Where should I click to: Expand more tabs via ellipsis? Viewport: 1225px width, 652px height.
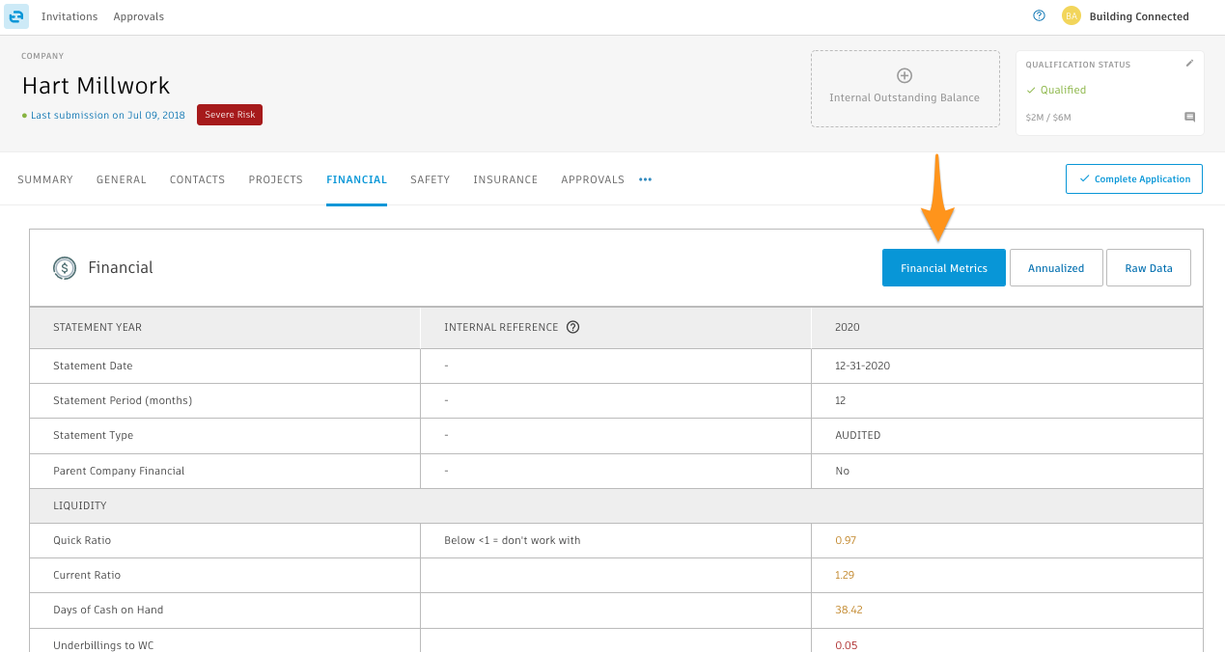645,179
